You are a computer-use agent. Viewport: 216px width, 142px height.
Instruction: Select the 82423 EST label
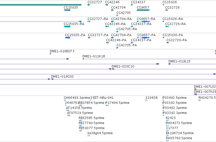[x=171, y=118]
